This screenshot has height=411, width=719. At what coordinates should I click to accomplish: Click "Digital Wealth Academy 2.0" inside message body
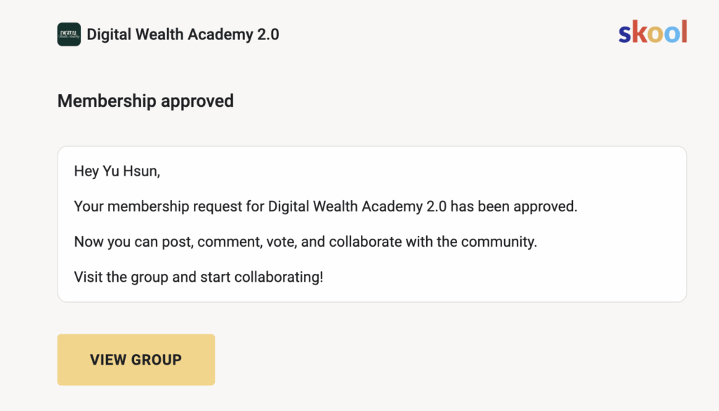point(357,207)
